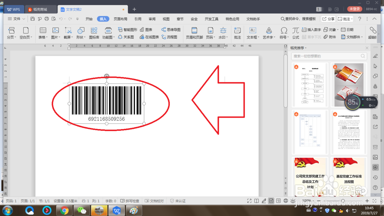Open the 图标库 icon library
The width and height of the screenshot is (384, 216).
click(94, 33)
